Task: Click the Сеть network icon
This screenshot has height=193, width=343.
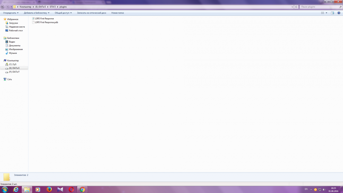Action: point(5,79)
